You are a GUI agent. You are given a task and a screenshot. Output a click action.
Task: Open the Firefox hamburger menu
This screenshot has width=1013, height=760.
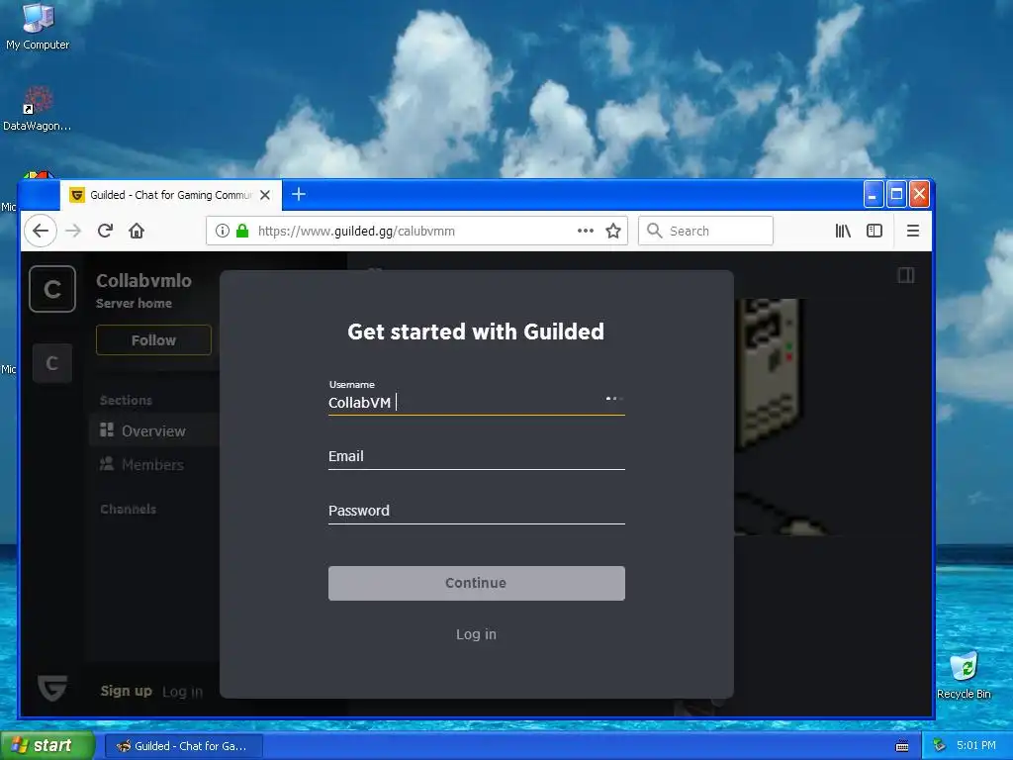pyautogui.click(x=913, y=231)
